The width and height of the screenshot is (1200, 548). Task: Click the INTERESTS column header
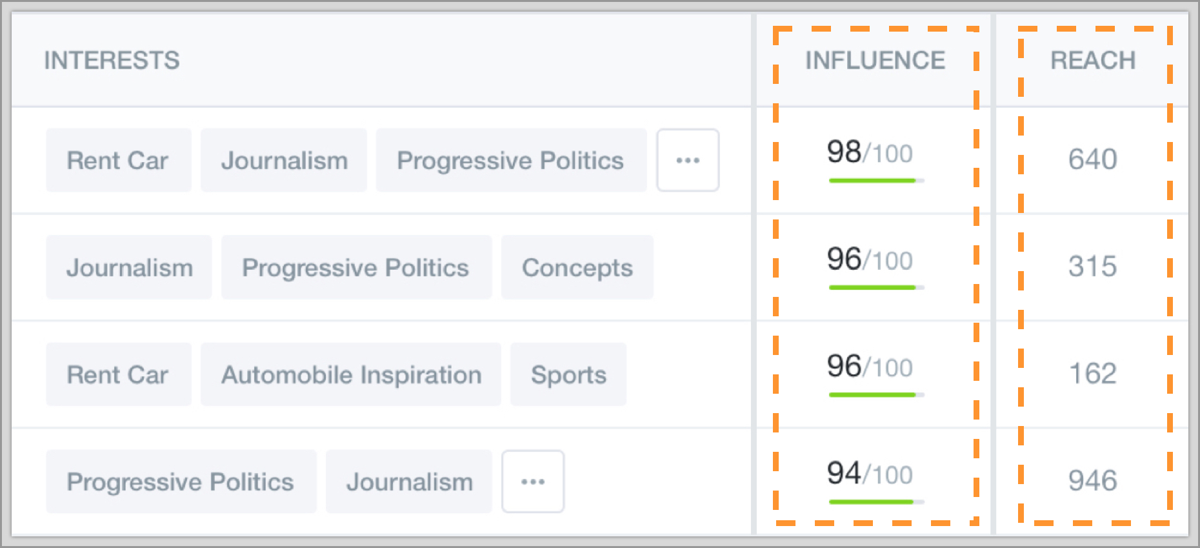[112, 61]
